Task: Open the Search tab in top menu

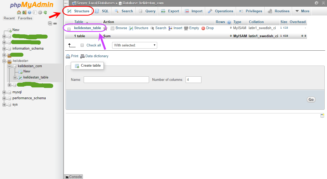Action: [123, 11]
